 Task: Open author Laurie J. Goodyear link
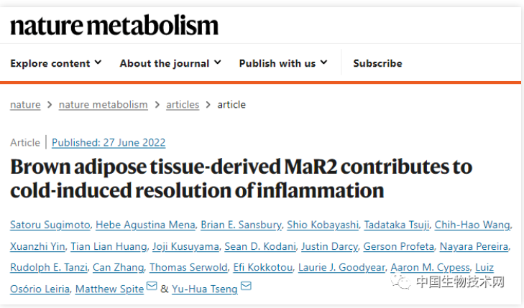pyautogui.click(x=341, y=267)
